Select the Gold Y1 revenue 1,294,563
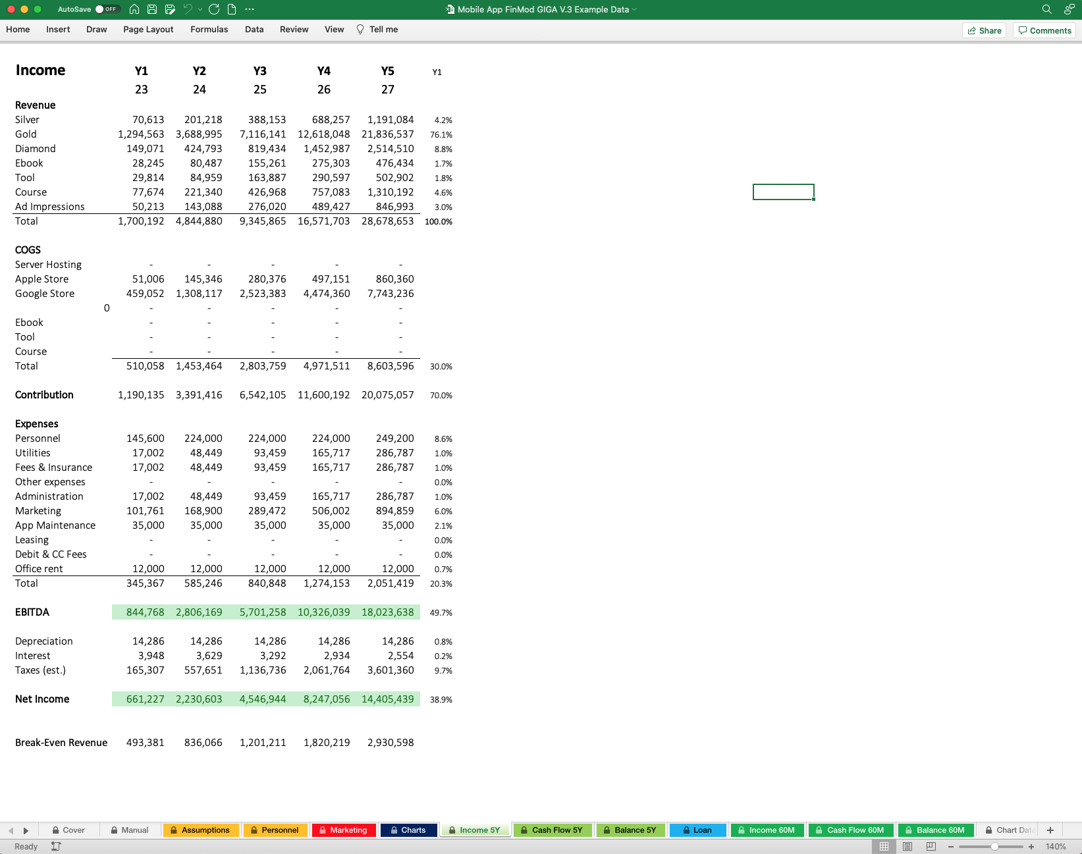1082x854 pixels. coord(141,134)
